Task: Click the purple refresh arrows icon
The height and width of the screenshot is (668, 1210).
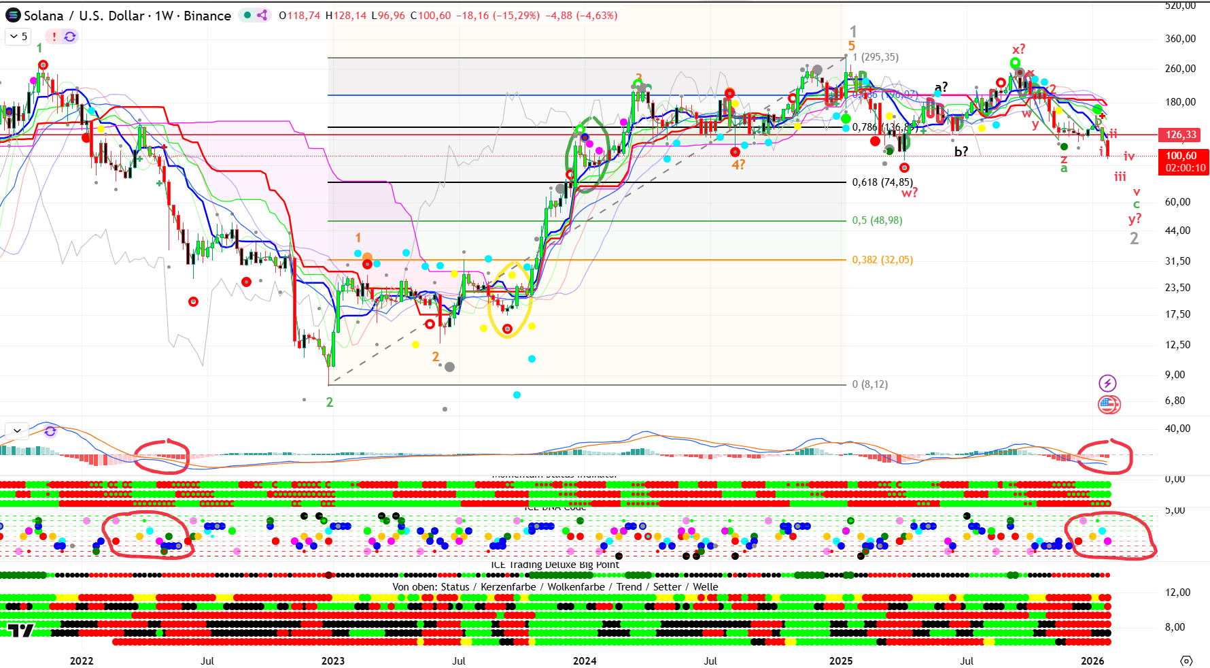Action: pos(70,37)
